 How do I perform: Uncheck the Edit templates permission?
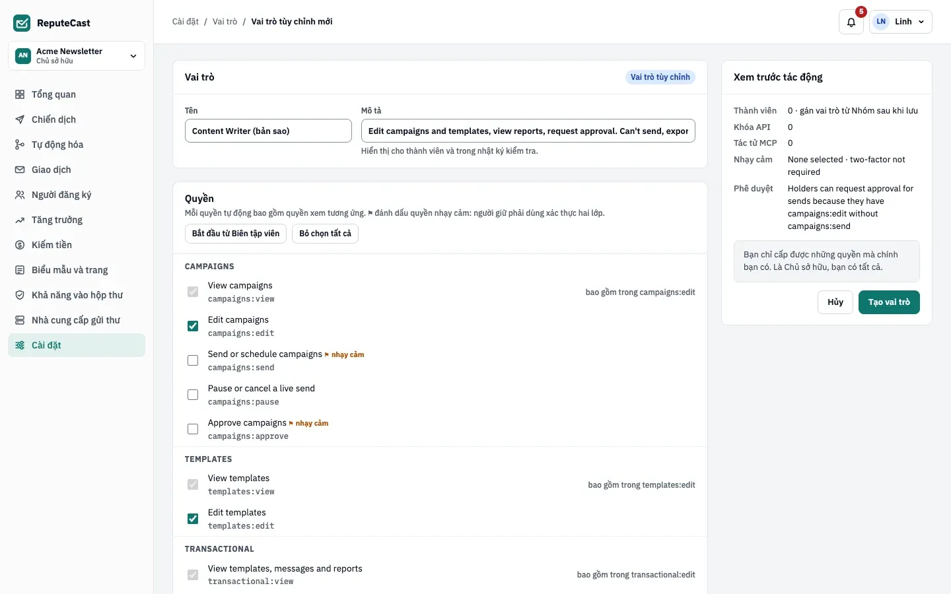pos(193,519)
